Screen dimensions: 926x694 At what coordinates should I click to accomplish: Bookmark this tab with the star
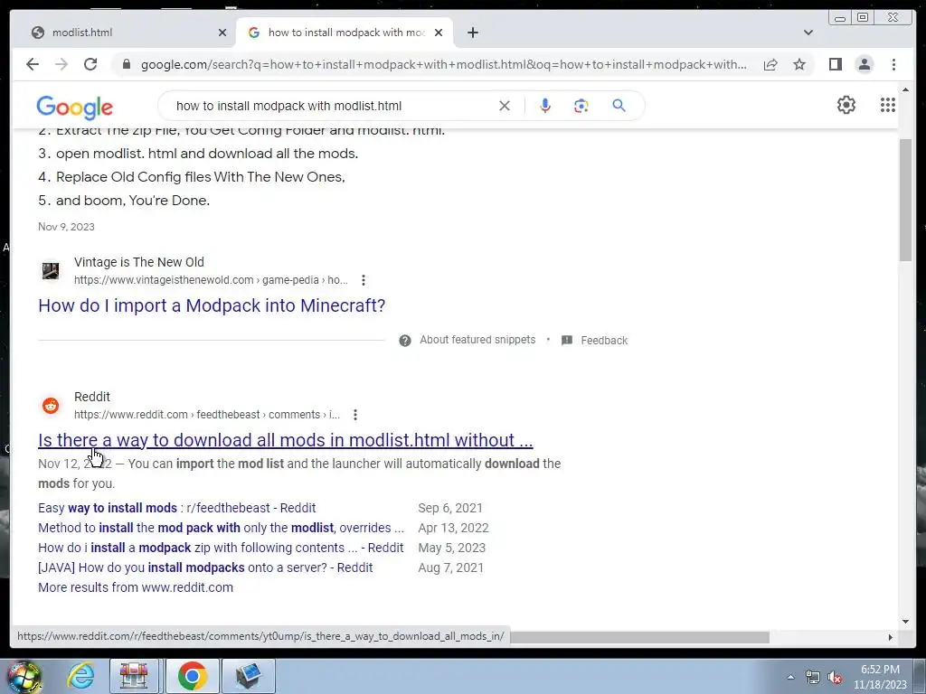tap(799, 64)
